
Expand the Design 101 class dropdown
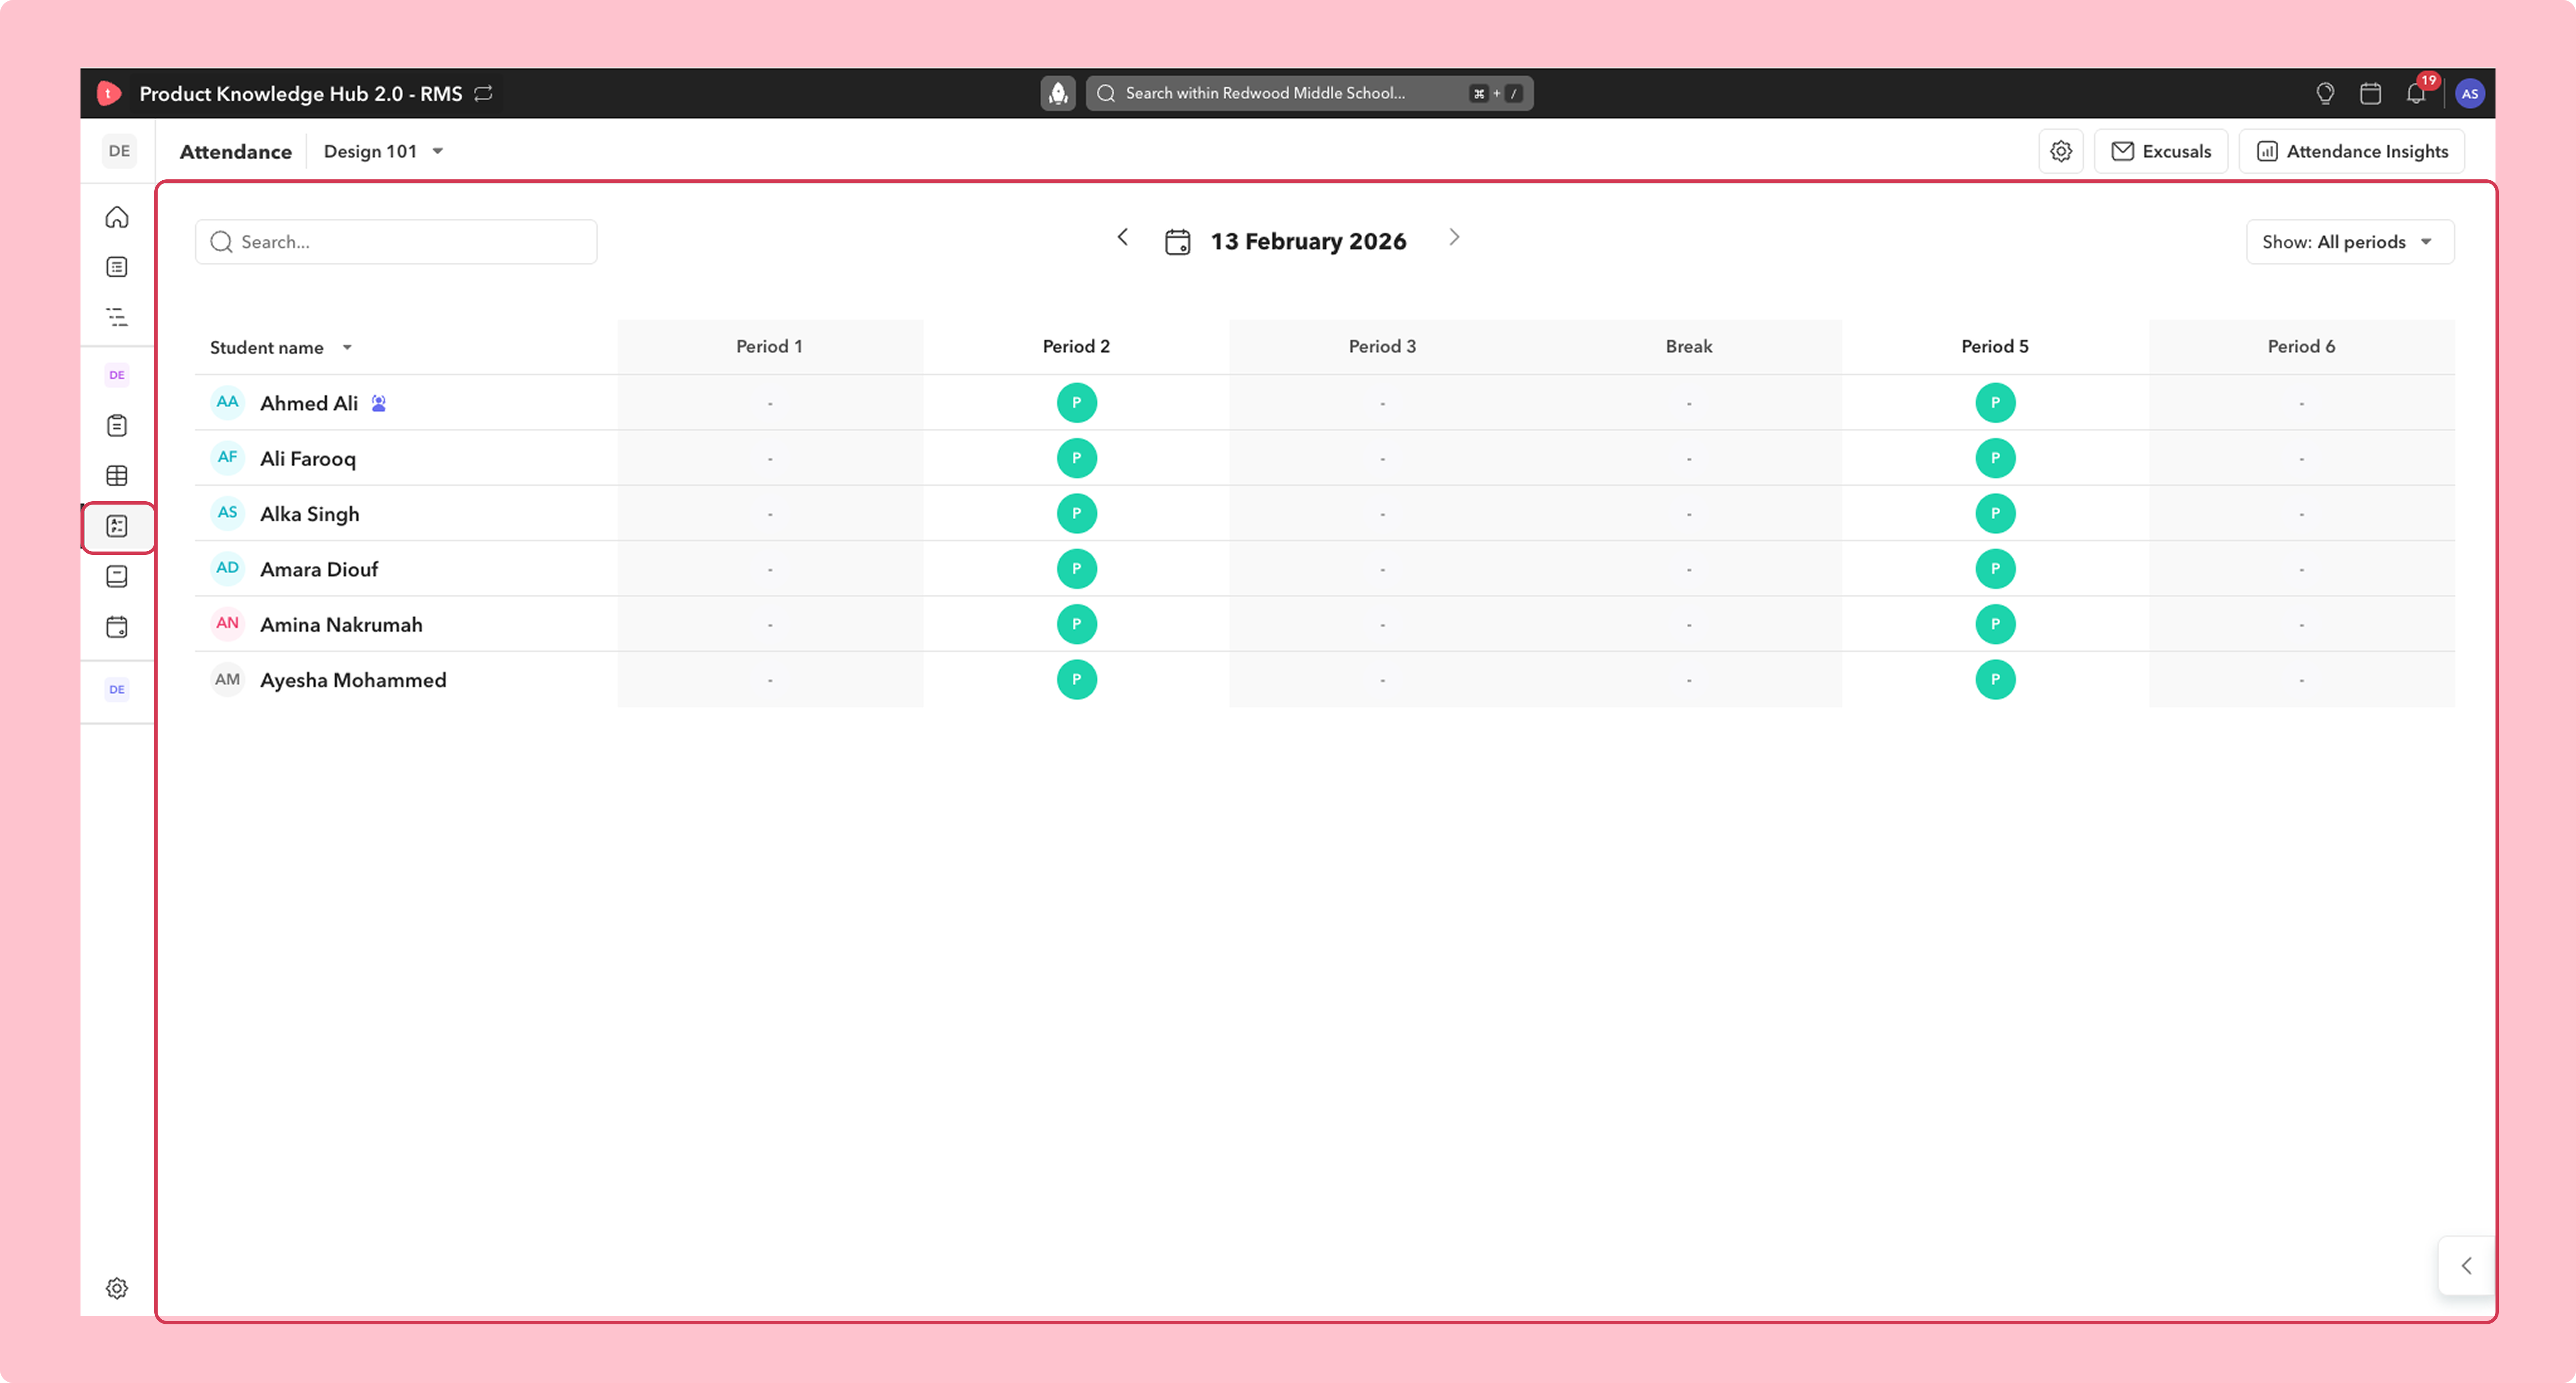384,151
